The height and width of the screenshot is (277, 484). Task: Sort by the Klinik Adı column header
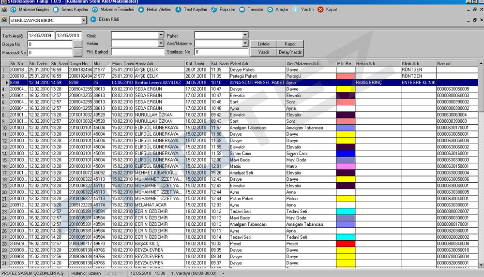coord(419,63)
